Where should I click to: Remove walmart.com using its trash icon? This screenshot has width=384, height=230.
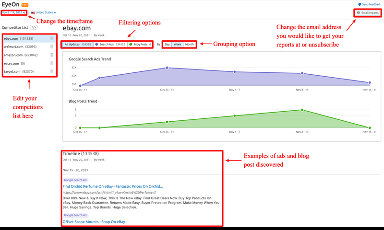pyautogui.click(x=52, y=46)
